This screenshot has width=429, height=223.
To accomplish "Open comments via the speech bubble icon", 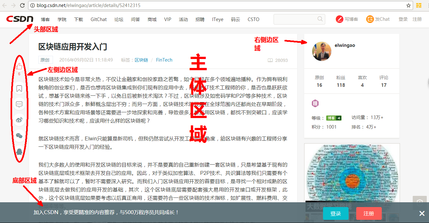I will coord(19,104).
